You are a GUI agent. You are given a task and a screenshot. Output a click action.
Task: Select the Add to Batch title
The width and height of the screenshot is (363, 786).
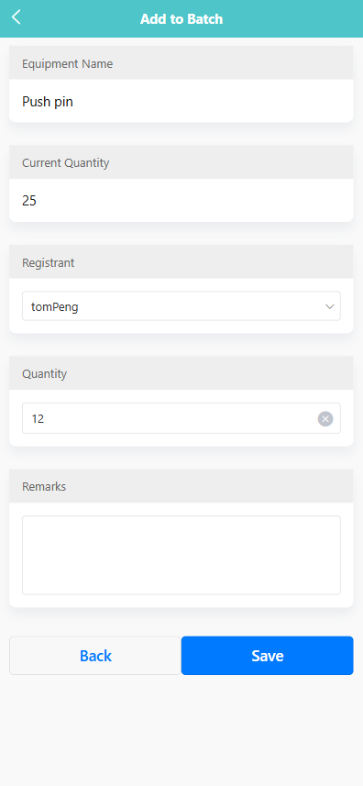[x=181, y=19]
